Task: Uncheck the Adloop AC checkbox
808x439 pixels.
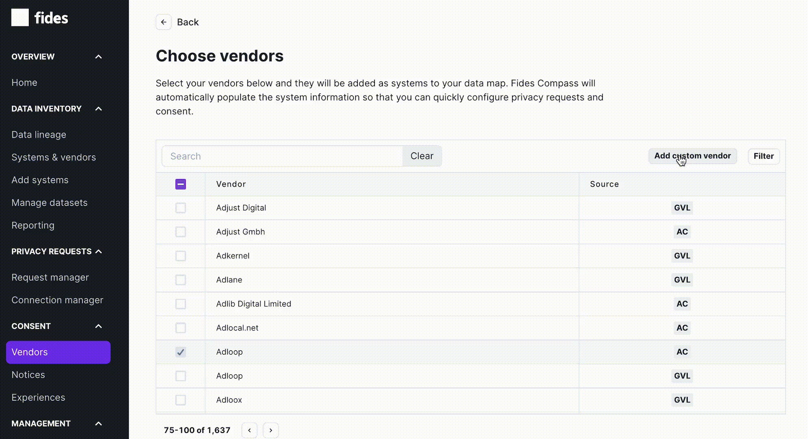Action: click(x=180, y=352)
